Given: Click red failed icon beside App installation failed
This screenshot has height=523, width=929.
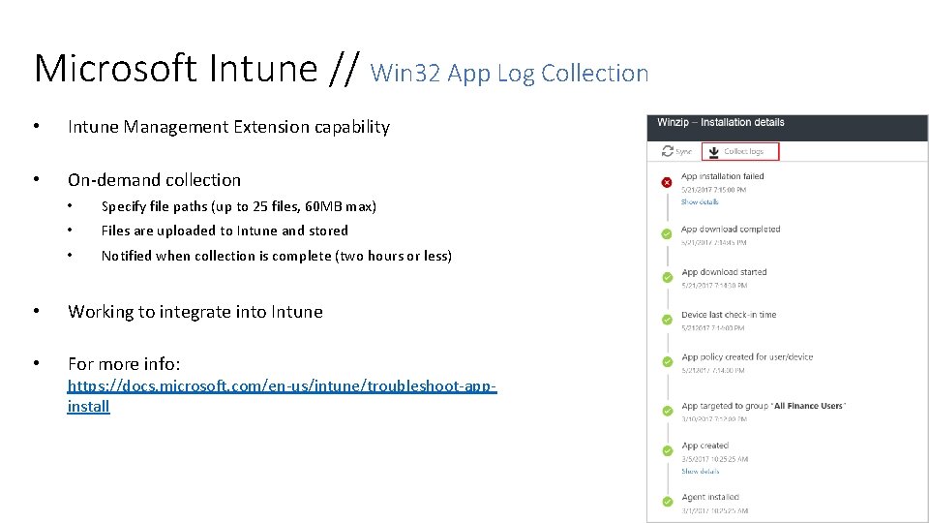Looking at the screenshot, I should (x=667, y=182).
